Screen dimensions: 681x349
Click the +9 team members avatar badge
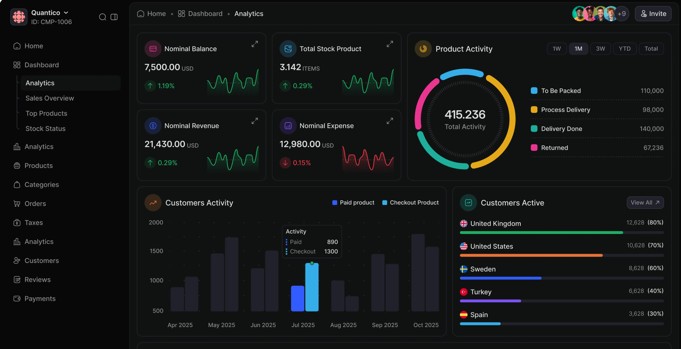pyautogui.click(x=622, y=14)
